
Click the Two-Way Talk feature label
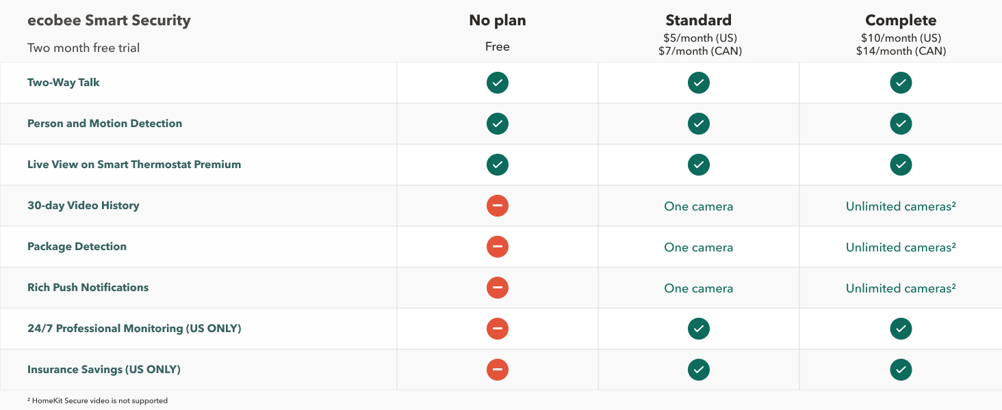[x=64, y=83]
